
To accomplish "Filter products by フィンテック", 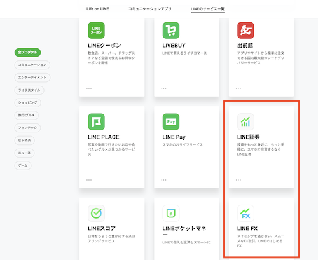I will pyautogui.click(x=27, y=128).
